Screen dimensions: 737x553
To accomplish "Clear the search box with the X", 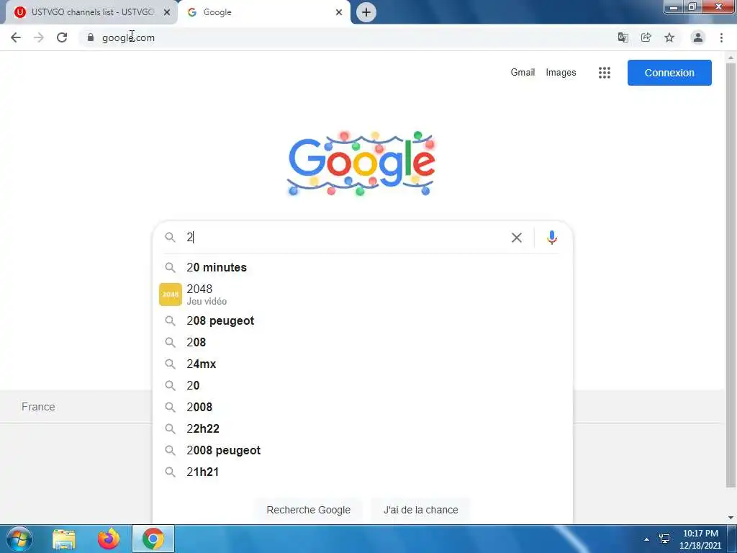I will click(x=517, y=238).
